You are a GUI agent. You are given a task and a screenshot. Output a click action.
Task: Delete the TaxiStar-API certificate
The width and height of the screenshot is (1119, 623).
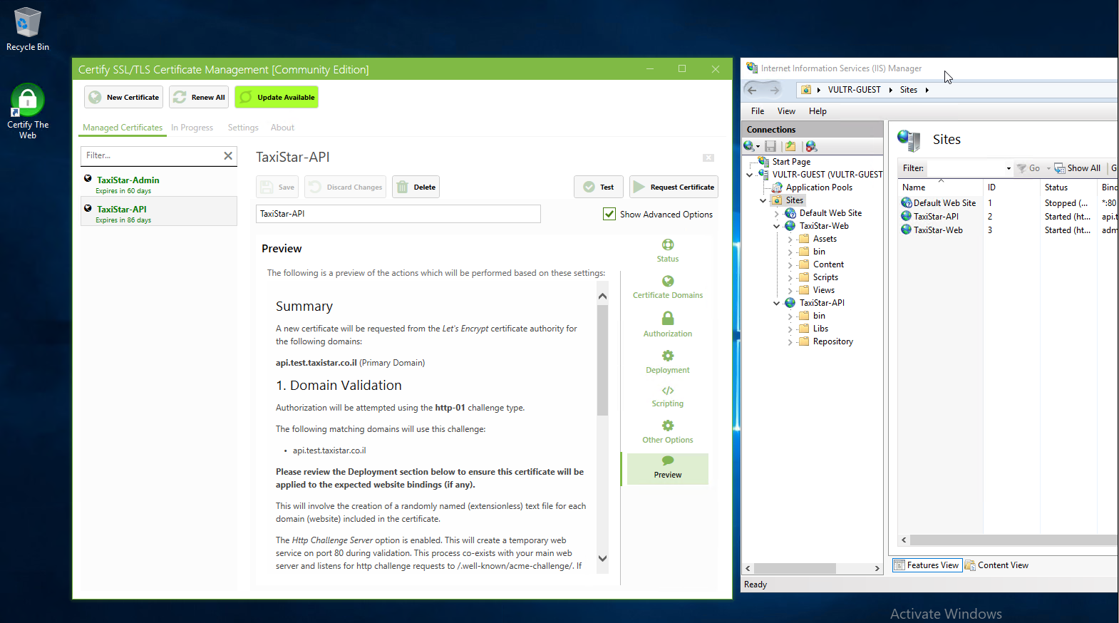416,187
